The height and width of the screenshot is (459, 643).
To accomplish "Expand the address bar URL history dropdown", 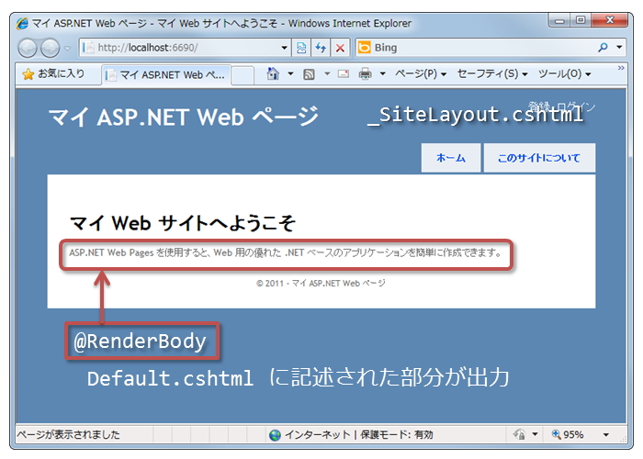I will pyautogui.click(x=284, y=48).
